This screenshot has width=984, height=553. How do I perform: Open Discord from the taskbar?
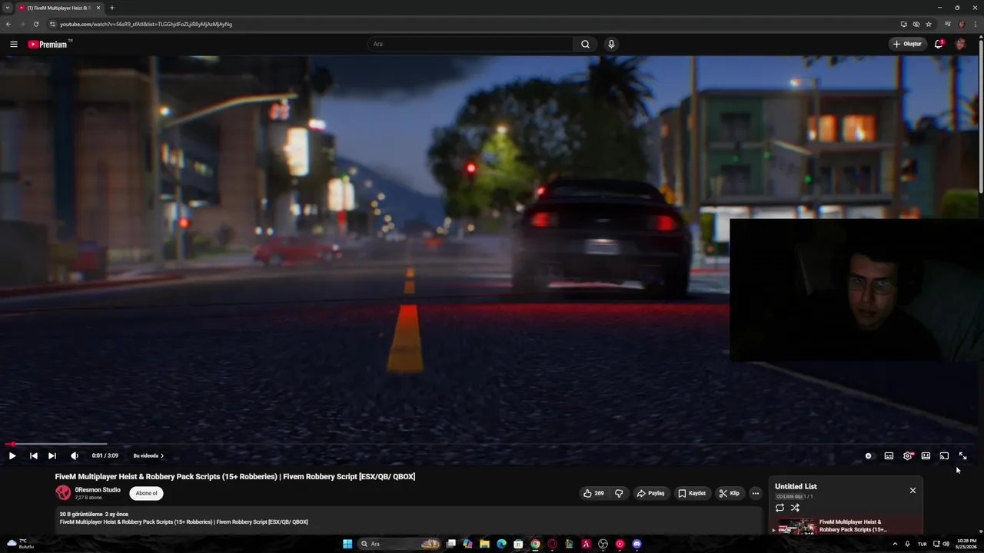tap(637, 544)
